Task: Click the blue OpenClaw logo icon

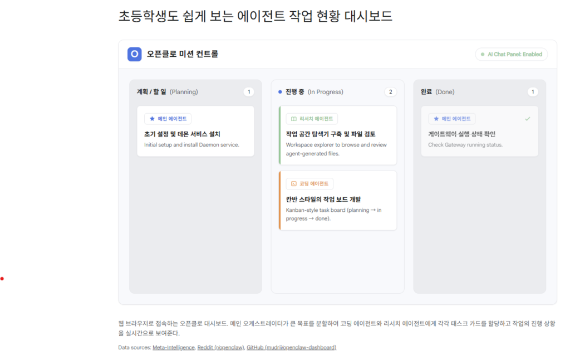Action: pyautogui.click(x=134, y=54)
